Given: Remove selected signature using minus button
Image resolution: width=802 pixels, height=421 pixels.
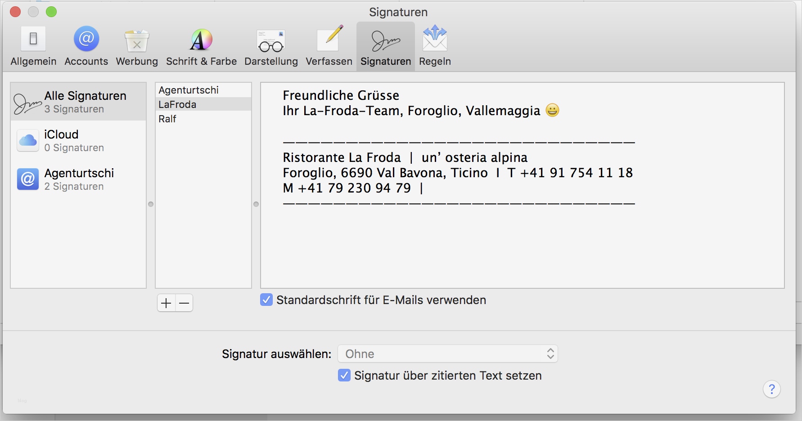Looking at the screenshot, I should point(183,303).
